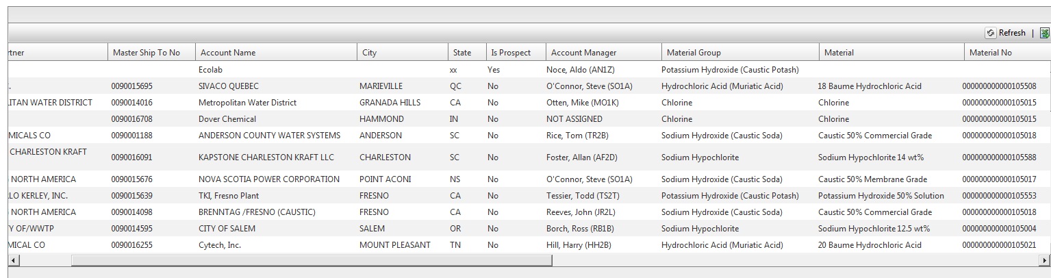Click ship-to number 0090016255 cell
The height and width of the screenshot is (278, 1051).
(136, 245)
